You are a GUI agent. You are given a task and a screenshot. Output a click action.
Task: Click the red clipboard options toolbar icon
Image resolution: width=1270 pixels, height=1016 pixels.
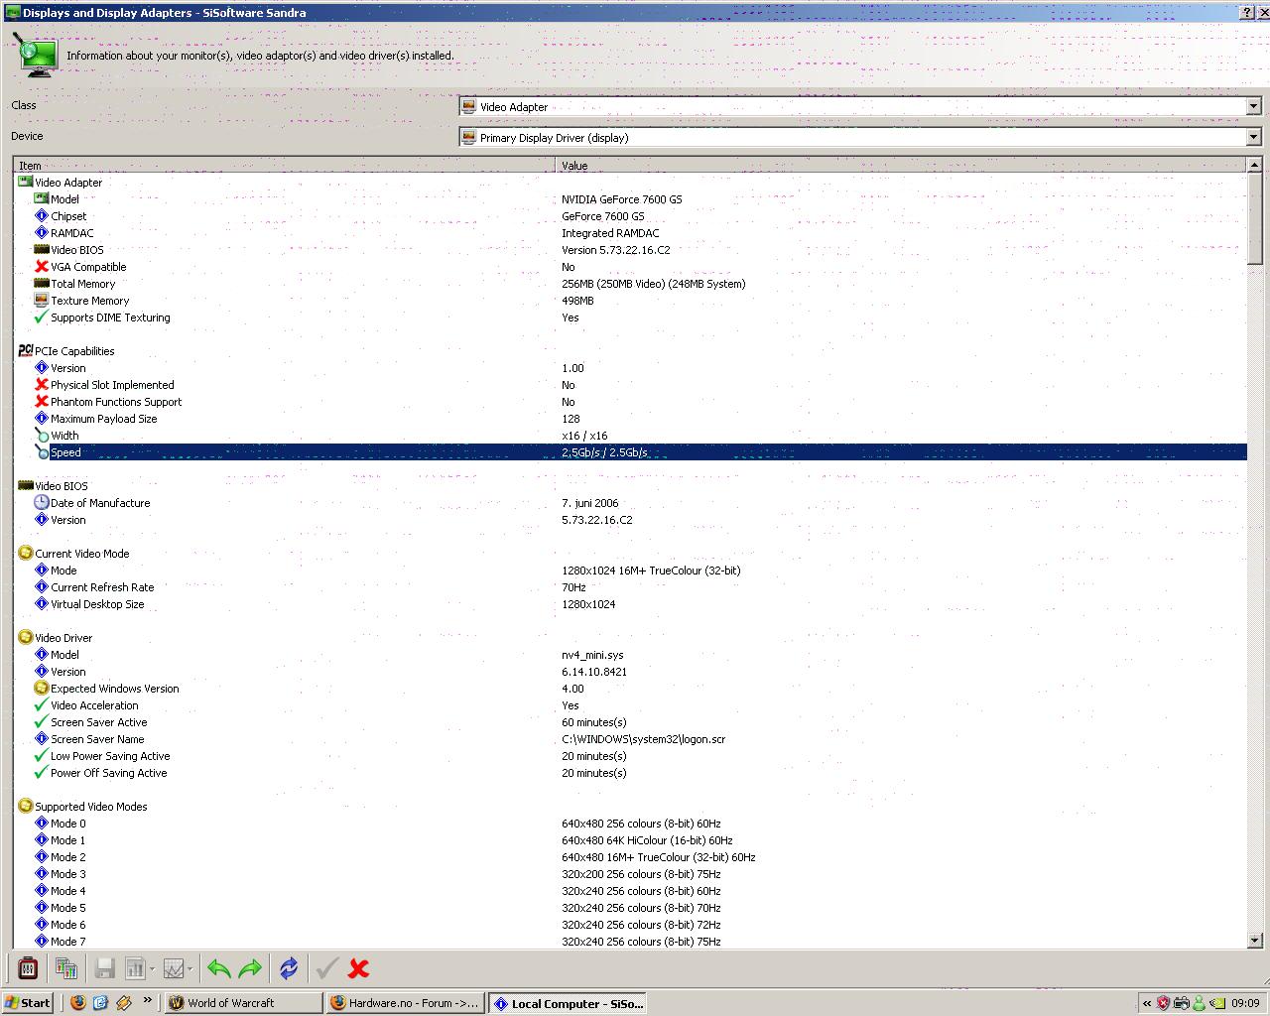[28, 968]
